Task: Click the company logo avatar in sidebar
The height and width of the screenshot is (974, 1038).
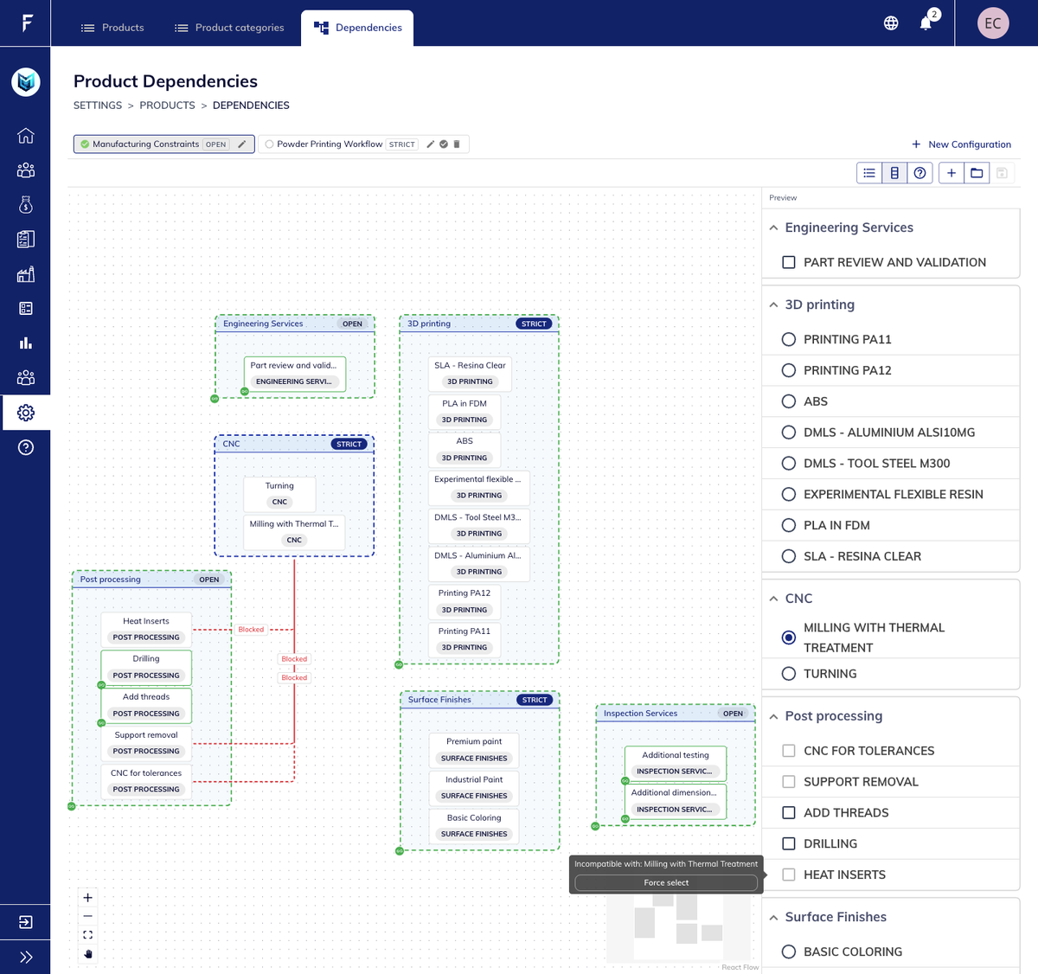Action: click(26, 82)
